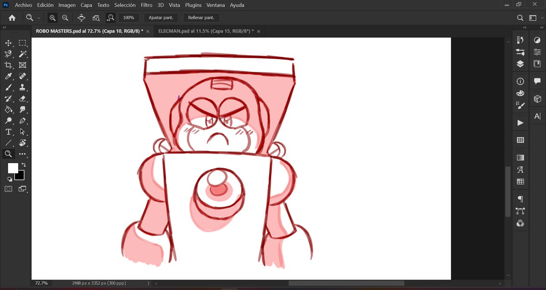Expand status bar info arrow
This screenshot has height=290, width=546.
point(148,283)
